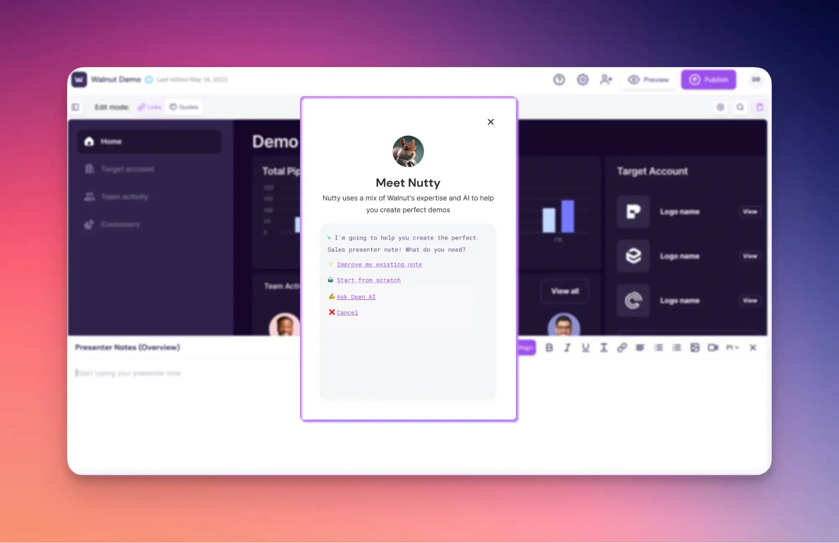This screenshot has width=839, height=543.
Task: Click the numbered list formatting icon
Action: pos(677,347)
